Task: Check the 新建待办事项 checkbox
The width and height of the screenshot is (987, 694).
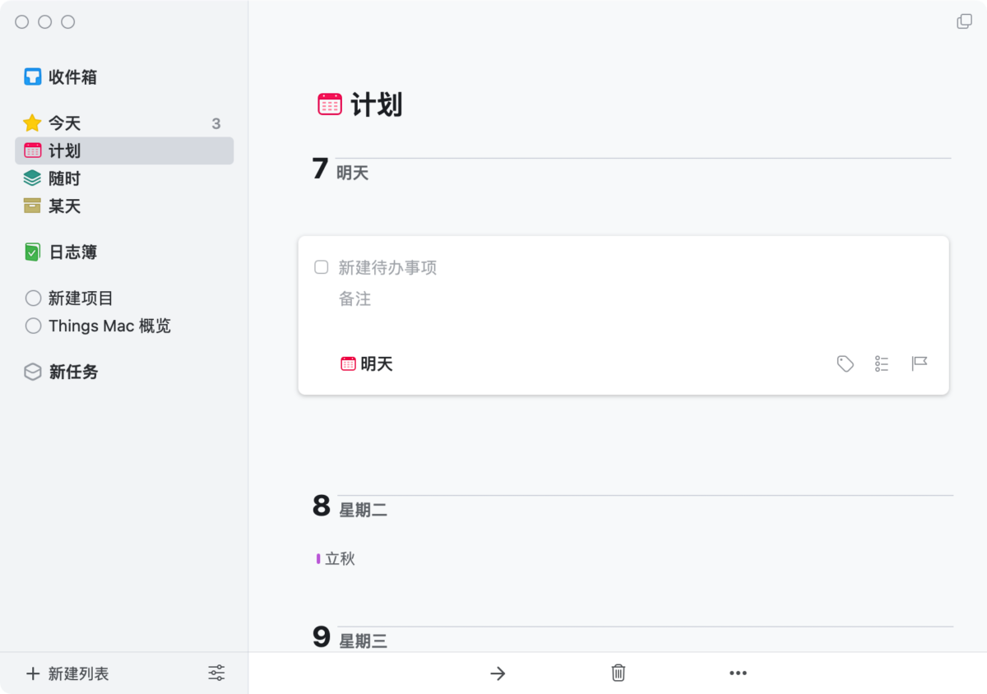Action: [x=322, y=267]
